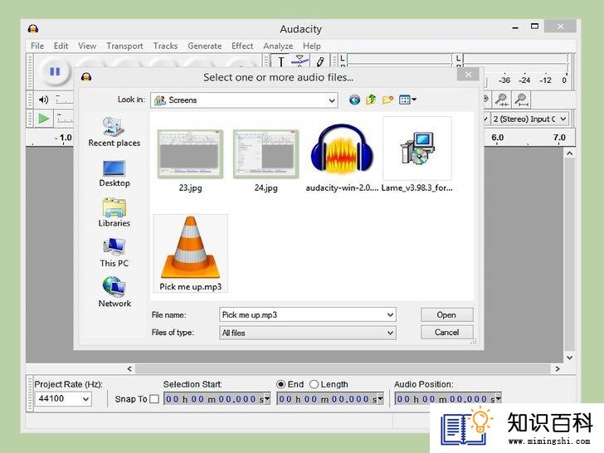Viewport: 604px width, 453px height.
Task: Open the Transport menu
Action: (x=124, y=46)
